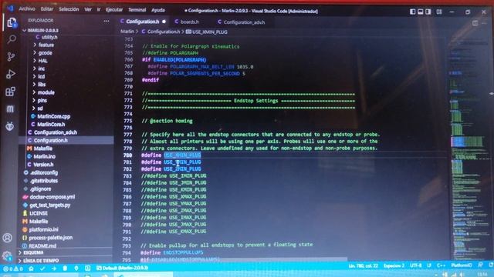Click PlatformIO Build checkmark in status bar
The width and height of the screenshot is (494, 277).
42,269
